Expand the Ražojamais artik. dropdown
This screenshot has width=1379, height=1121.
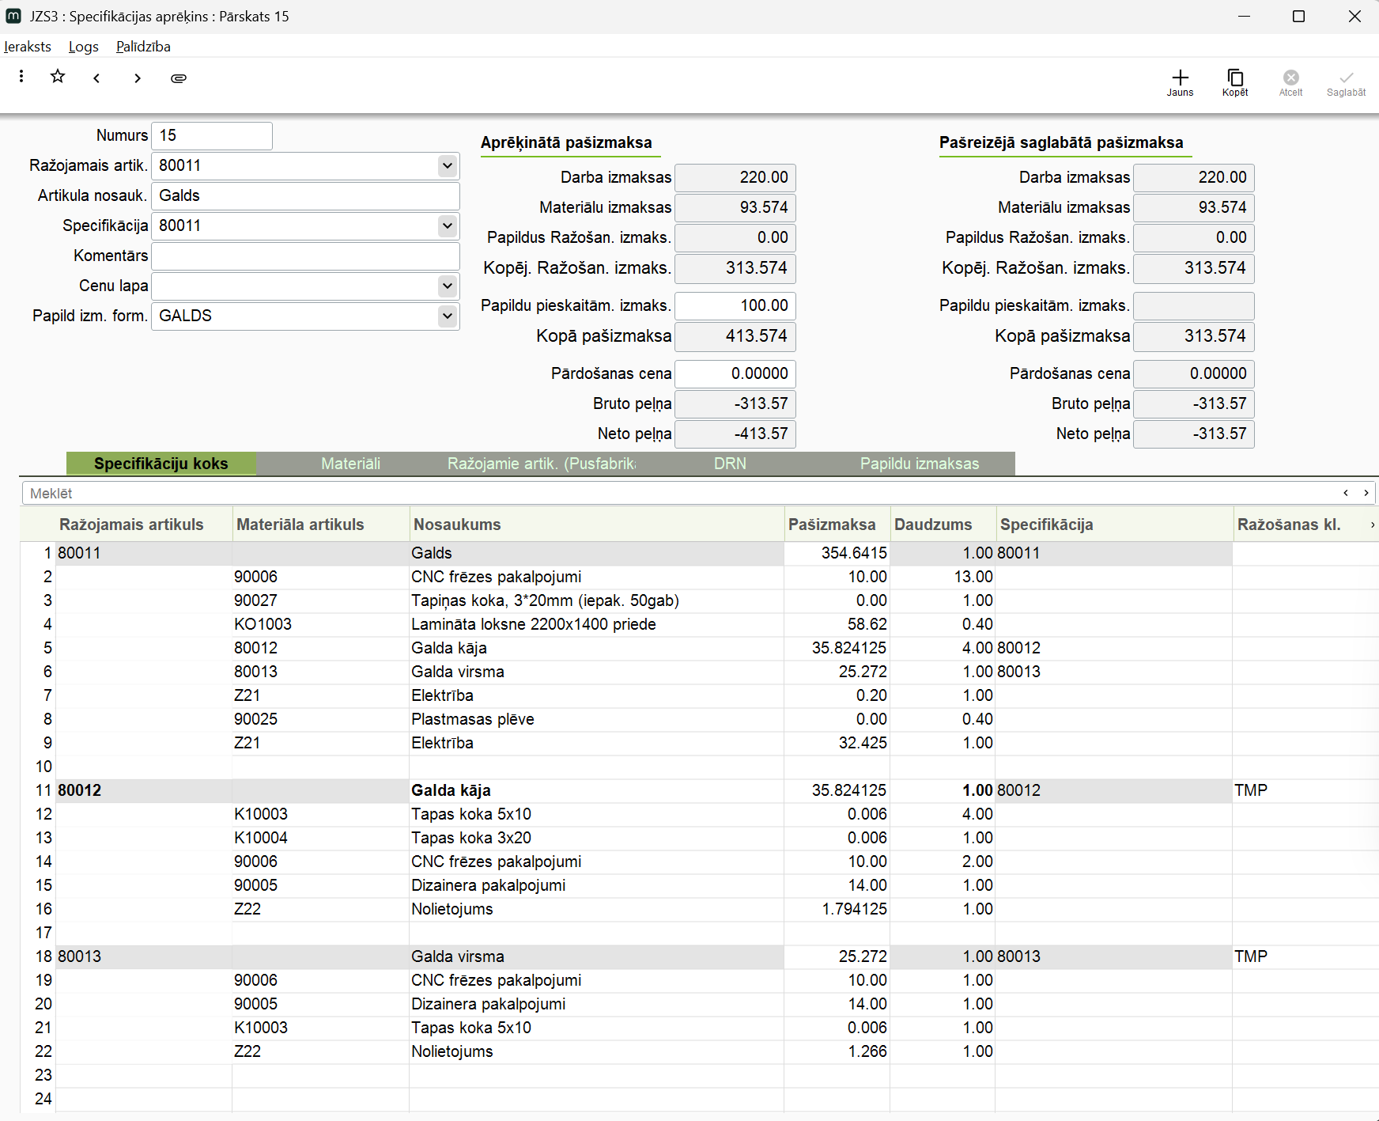click(448, 166)
